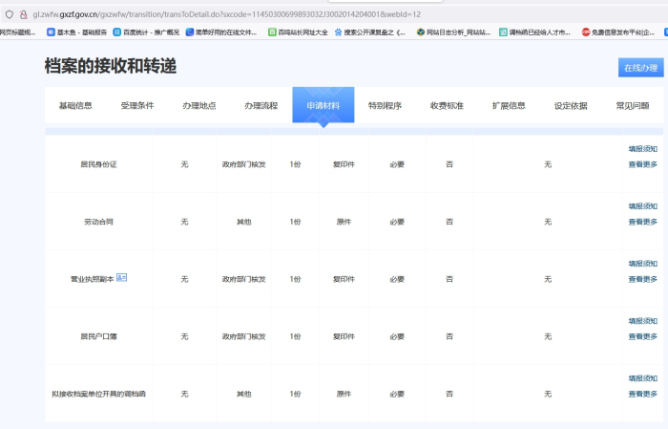Viewport: 668px width, 429px height.
Task: Click the shield tracking protection icon
Action: coord(10,14)
